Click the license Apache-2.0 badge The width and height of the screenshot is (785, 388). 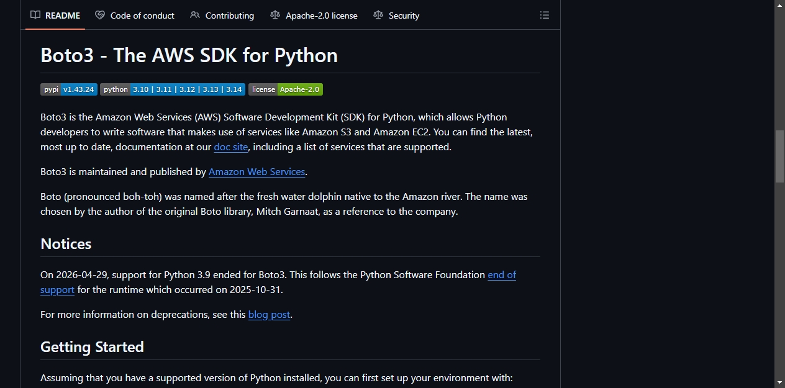286,89
